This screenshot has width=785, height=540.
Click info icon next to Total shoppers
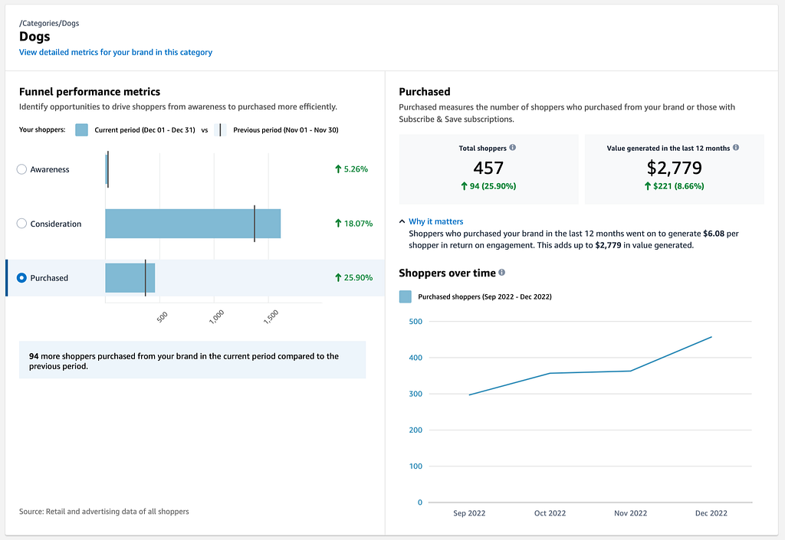tap(512, 148)
